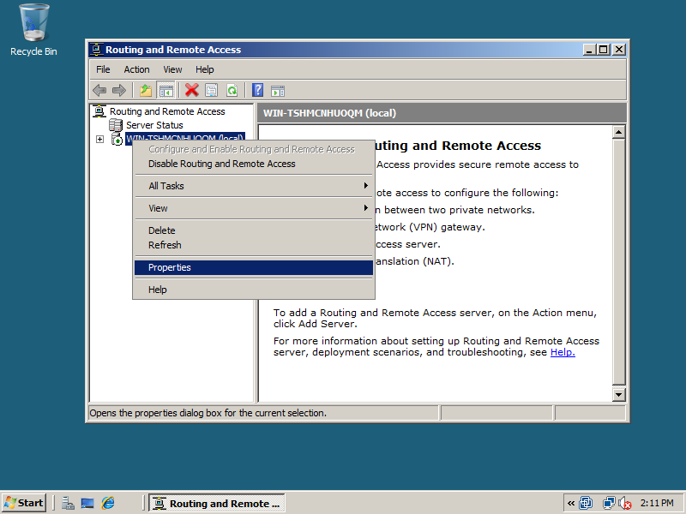Select WIN-TSHMCNHUOQM (local) tree item label
The image size is (686, 514).
click(184, 139)
